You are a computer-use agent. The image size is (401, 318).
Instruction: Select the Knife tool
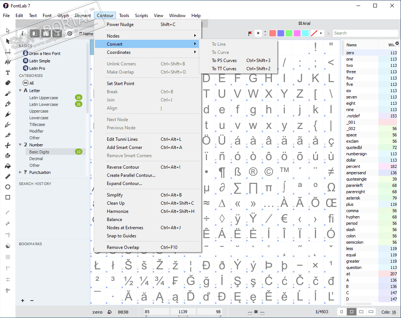coord(8,135)
